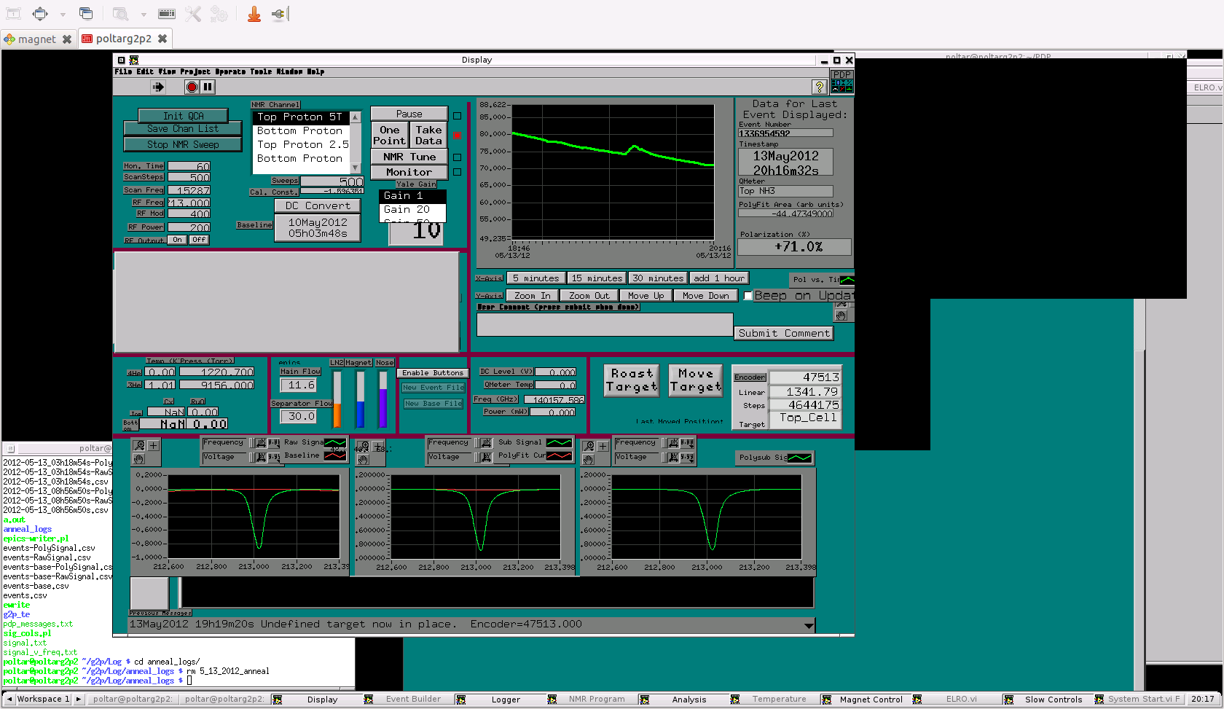Viewport: 1224px width, 709px height.
Task: Select Top Proton 2.5 in NMR Channel list
Action: (x=302, y=144)
